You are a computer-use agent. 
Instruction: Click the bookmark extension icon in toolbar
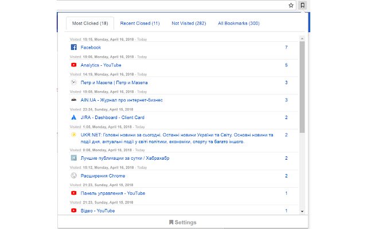click(x=302, y=5)
